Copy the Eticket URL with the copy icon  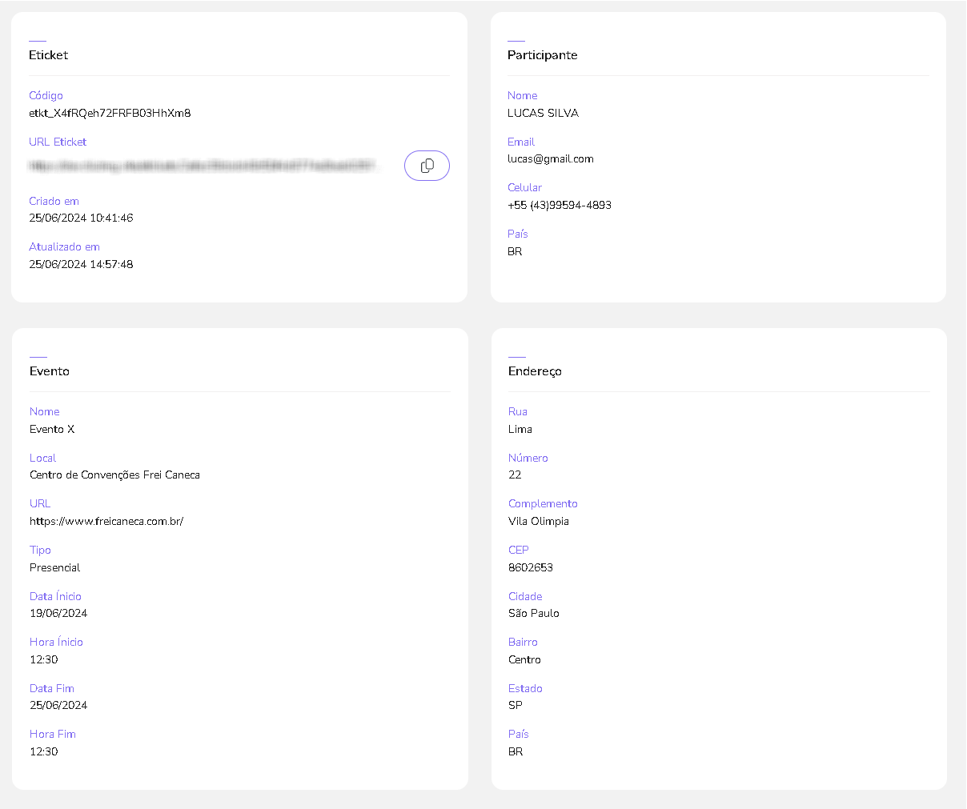coord(427,166)
